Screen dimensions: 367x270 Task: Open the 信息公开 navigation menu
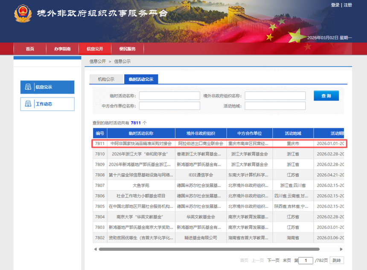95,49
